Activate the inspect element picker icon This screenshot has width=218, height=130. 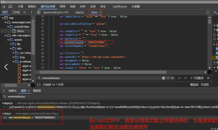[x=4, y=6]
